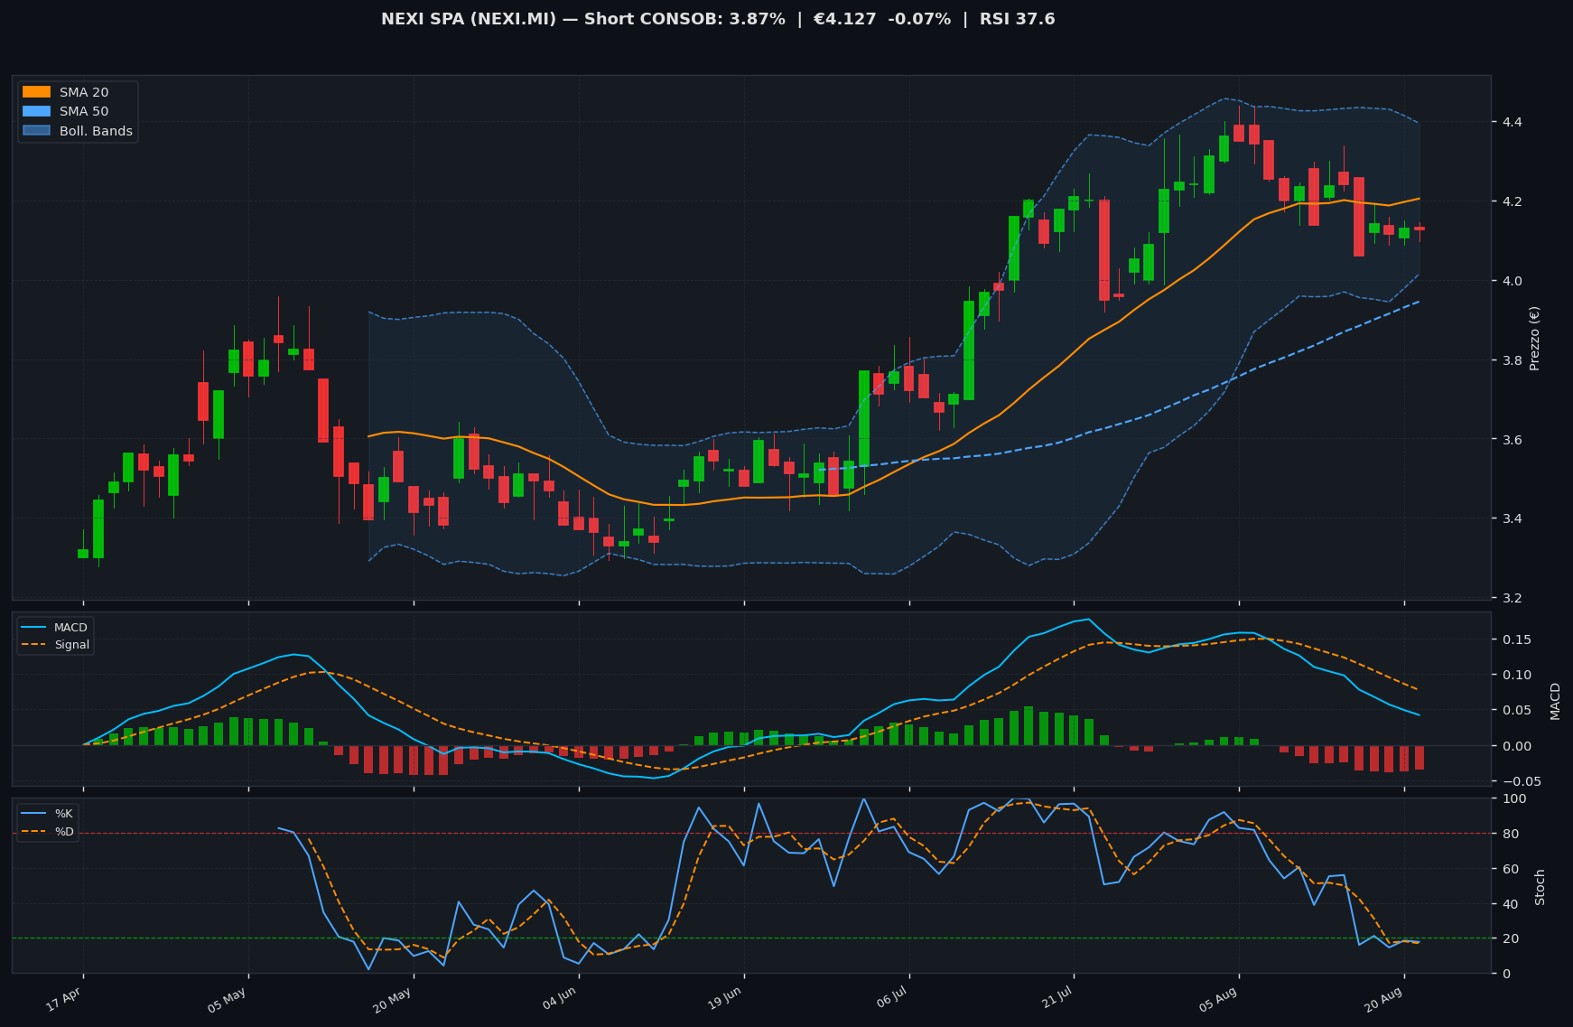Click the "3.6" price axis tick
This screenshot has width=1573, height=1027.
1512,440
